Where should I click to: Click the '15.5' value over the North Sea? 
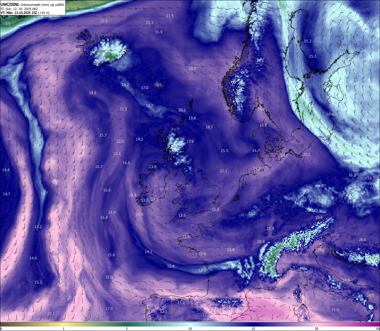click(x=224, y=151)
